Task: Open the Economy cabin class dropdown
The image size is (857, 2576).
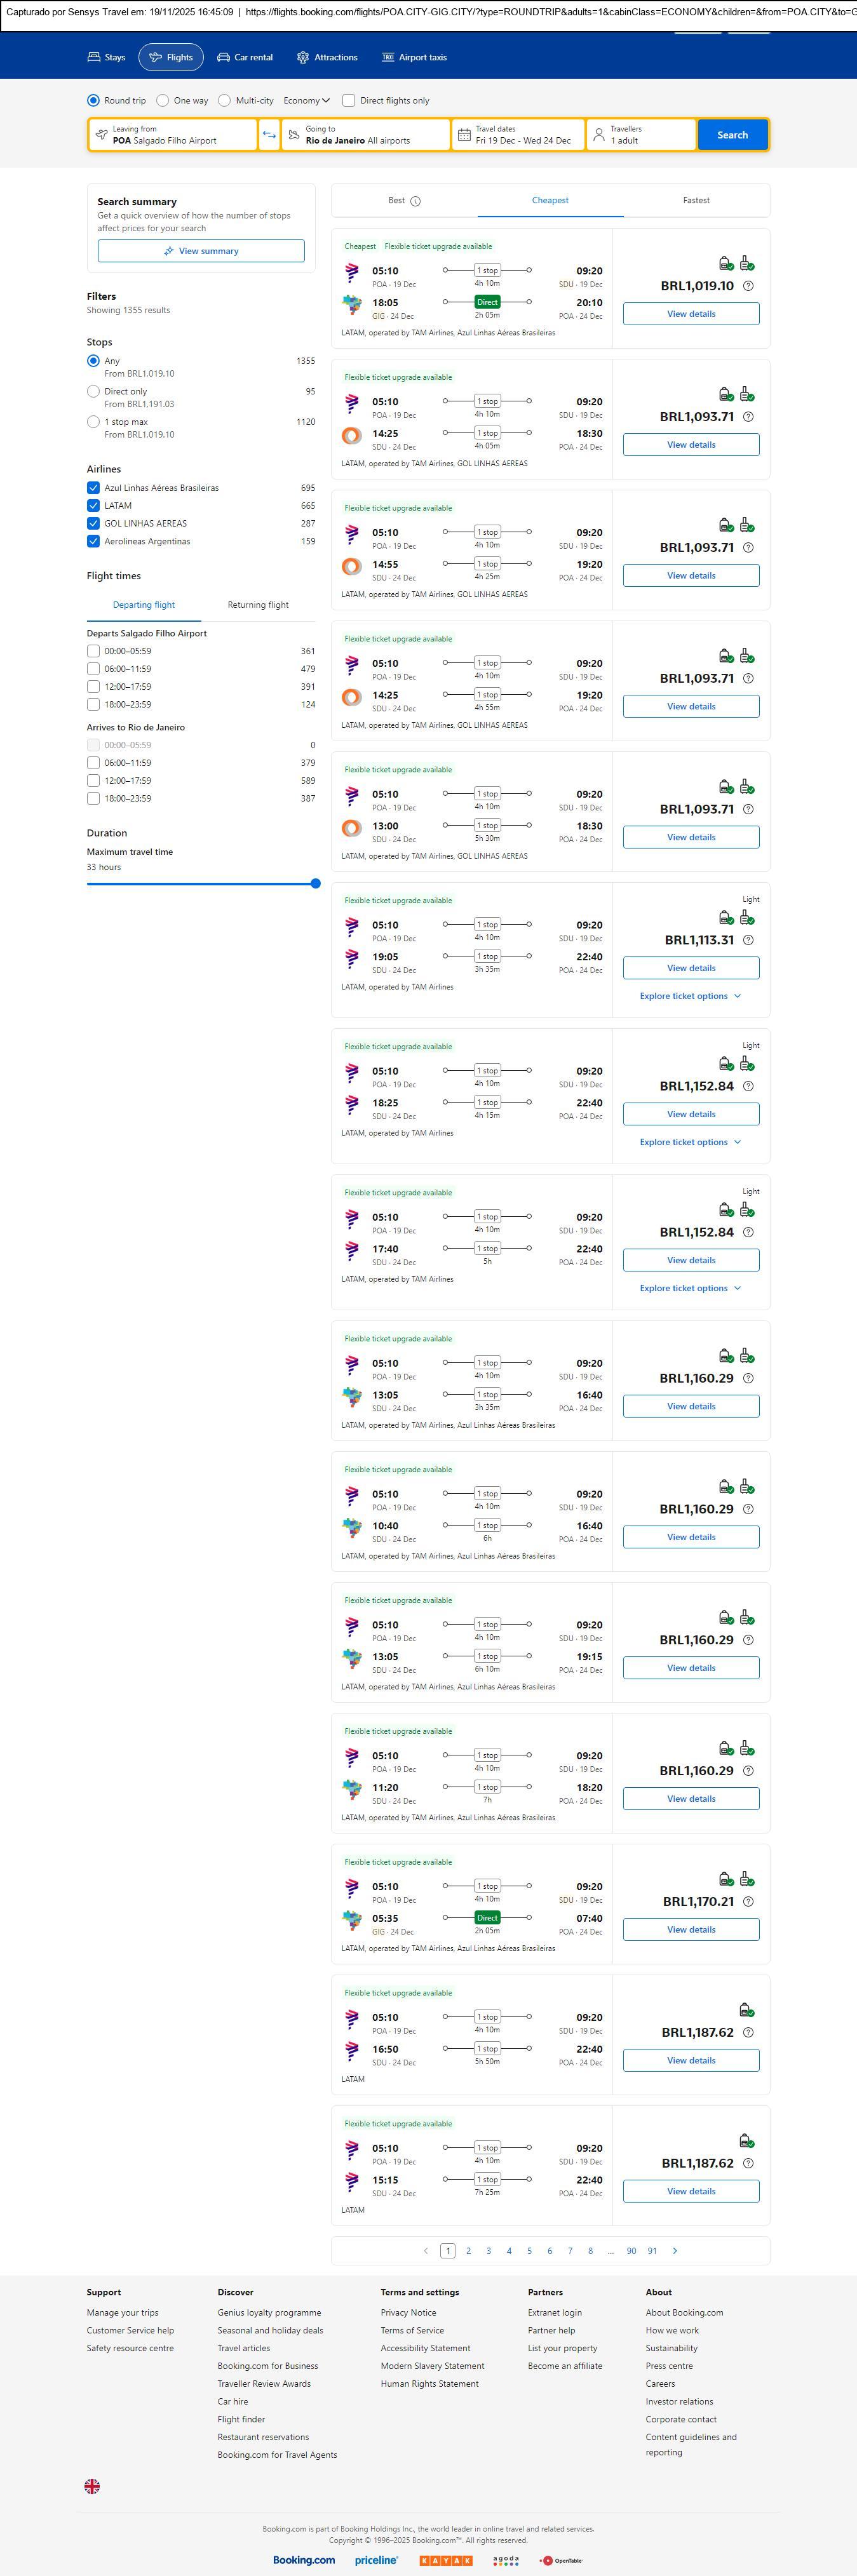Action: pos(307,101)
